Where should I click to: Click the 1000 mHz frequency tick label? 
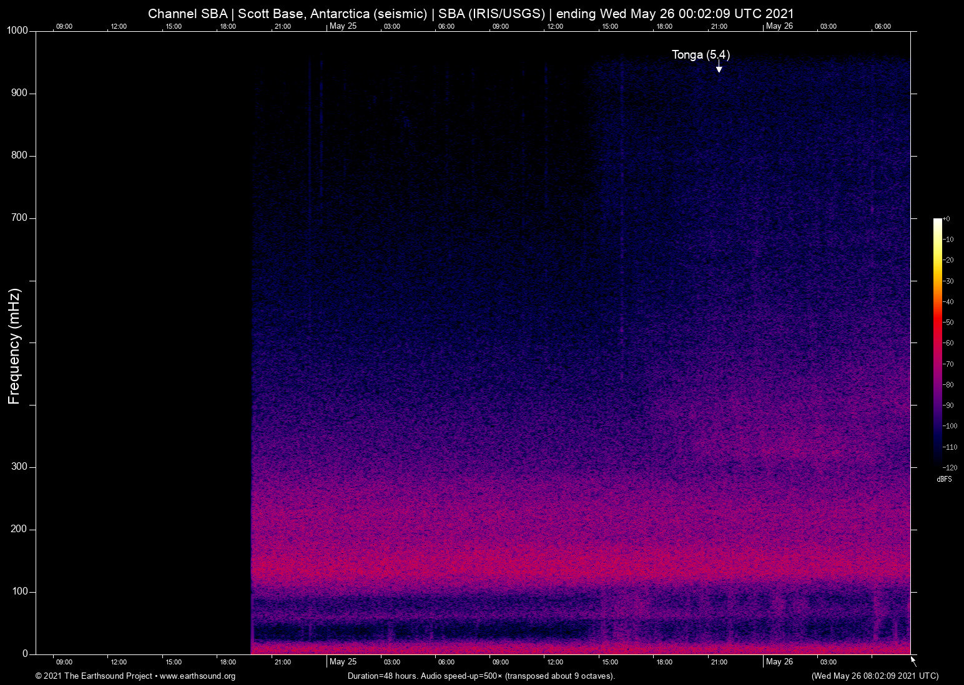tap(17, 31)
